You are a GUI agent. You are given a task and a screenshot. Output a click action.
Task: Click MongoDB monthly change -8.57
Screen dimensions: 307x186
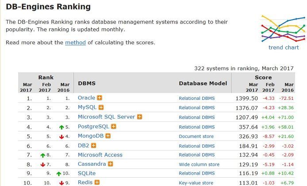tap(269, 137)
